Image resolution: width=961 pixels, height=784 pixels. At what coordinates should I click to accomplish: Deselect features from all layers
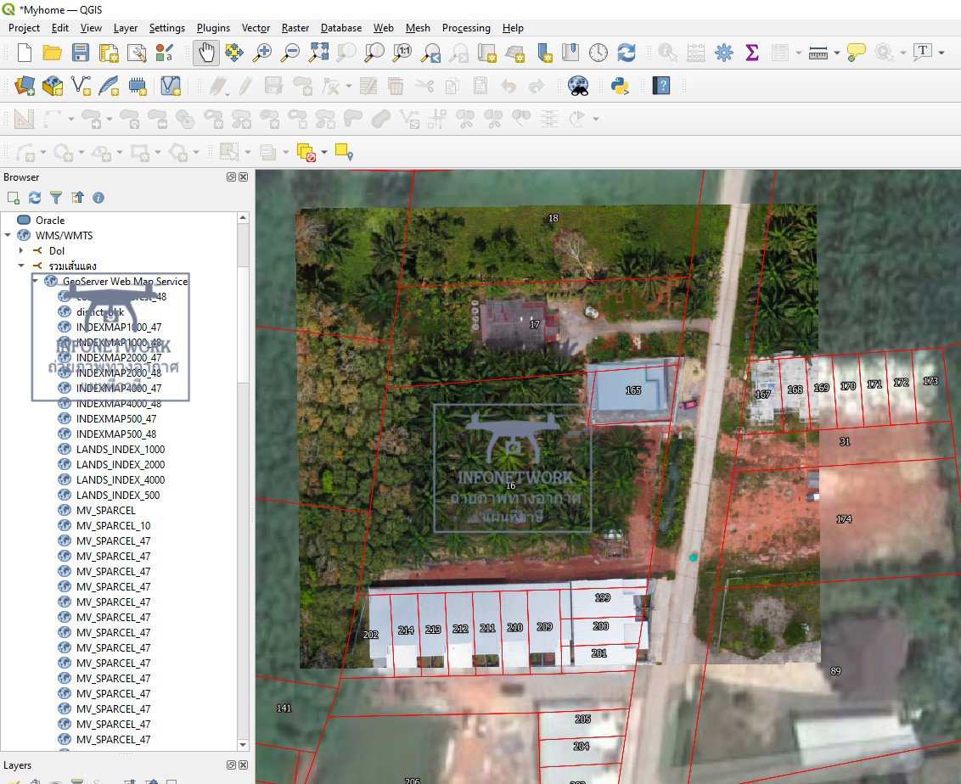pos(306,152)
